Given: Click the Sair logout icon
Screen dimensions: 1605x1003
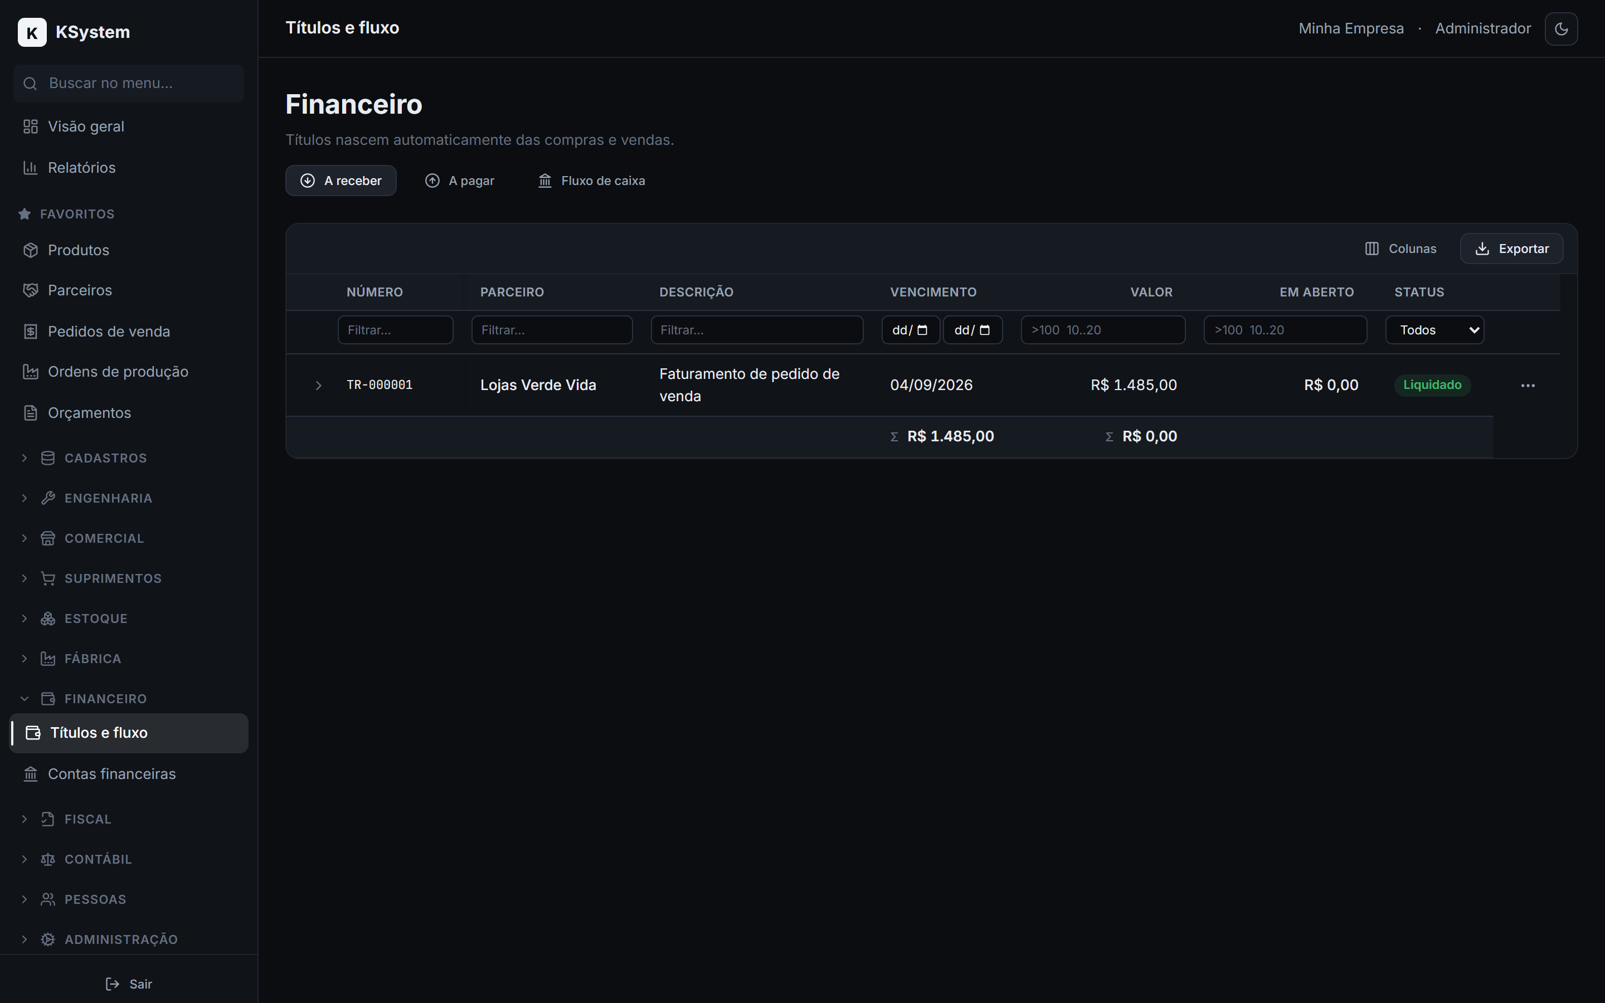Looking at the screenshot, I should pos(113,985).
